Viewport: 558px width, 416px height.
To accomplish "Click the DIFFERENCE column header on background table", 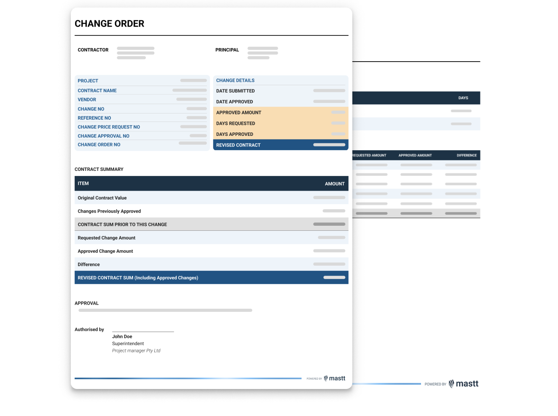I will (x=466, y=155).
